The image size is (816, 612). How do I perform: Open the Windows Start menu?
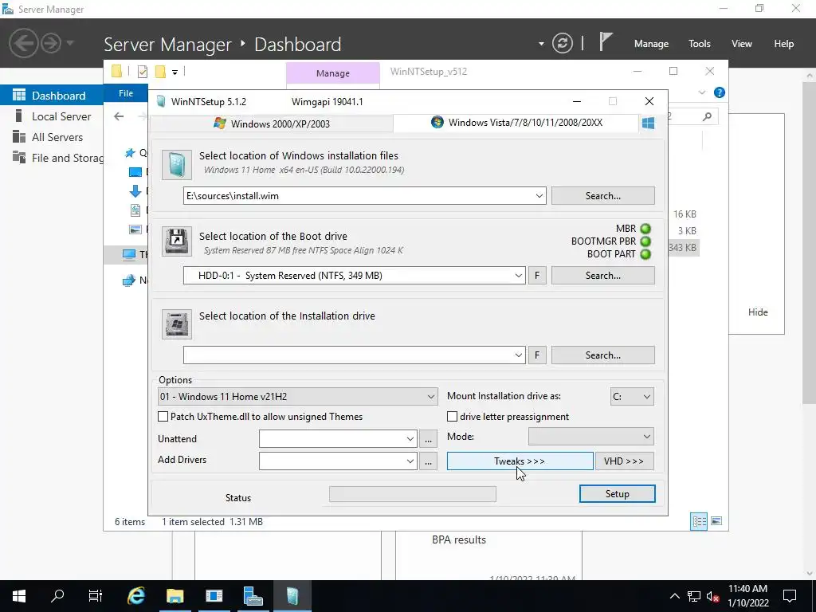pyautogui.click(x=19, y=596)
